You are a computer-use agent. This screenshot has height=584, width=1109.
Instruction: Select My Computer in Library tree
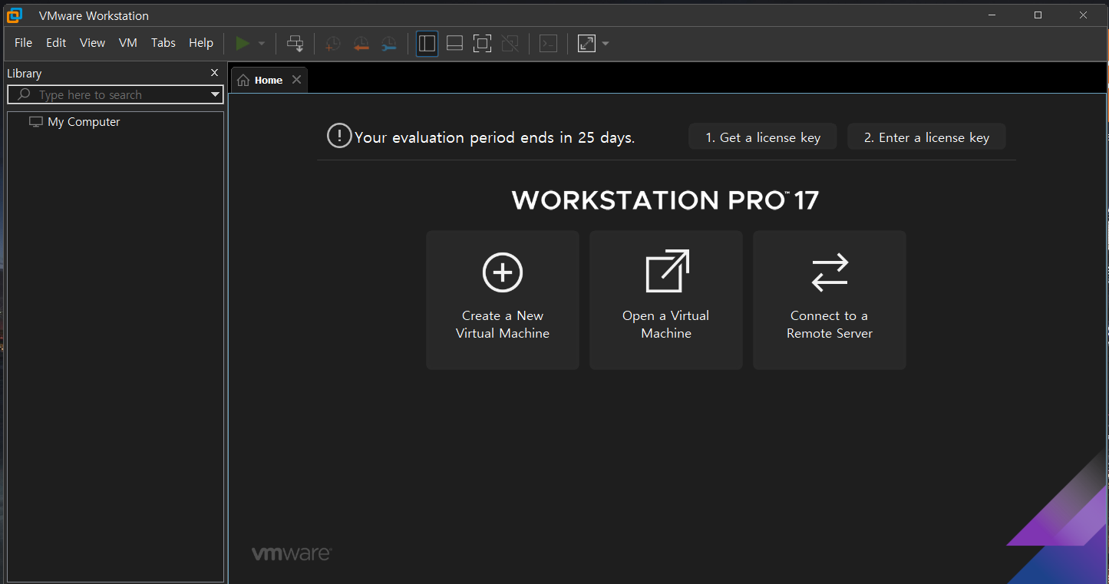click(84, 122)
